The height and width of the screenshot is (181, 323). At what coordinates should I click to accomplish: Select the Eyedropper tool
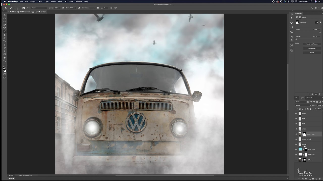point(5,28)
